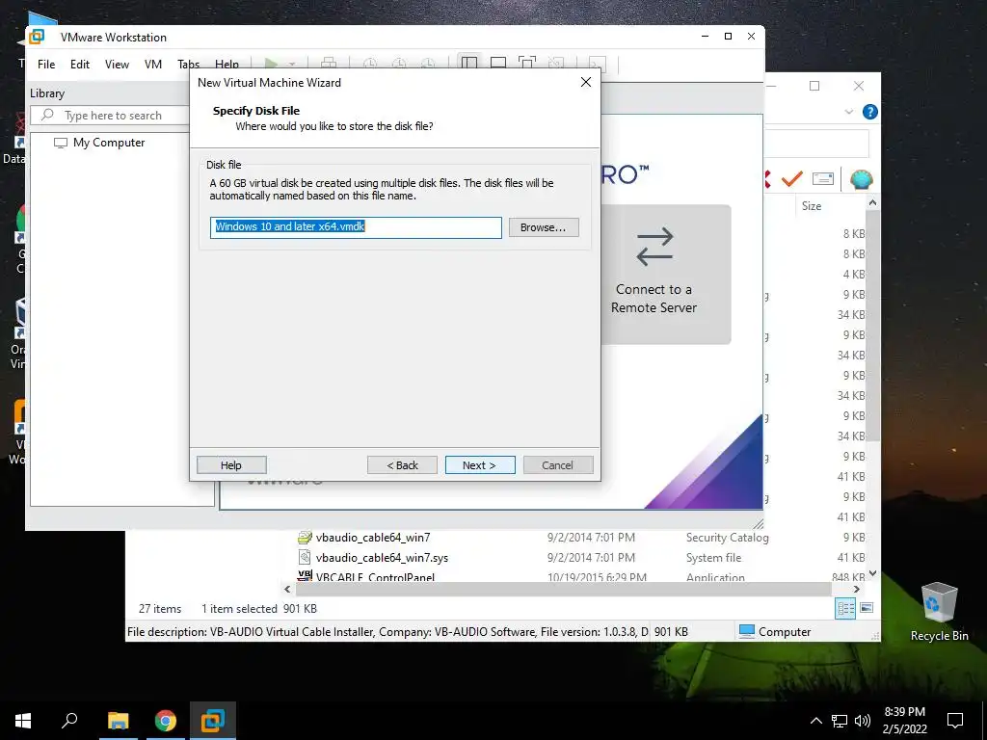Click the File Explorer taskbar icon
Image resolution: width=987 pixels, height=740 pixels.
(118, 721)
